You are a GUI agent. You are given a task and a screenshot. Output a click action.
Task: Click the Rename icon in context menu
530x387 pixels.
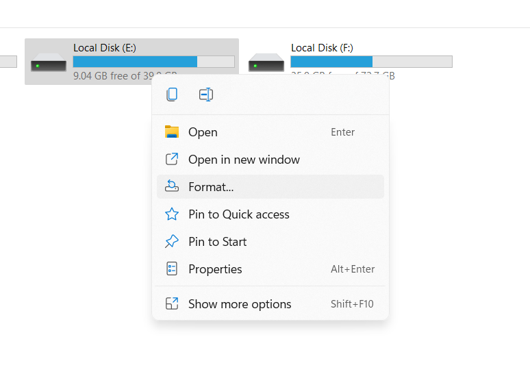pyautogui.click(x=206, y=95)
